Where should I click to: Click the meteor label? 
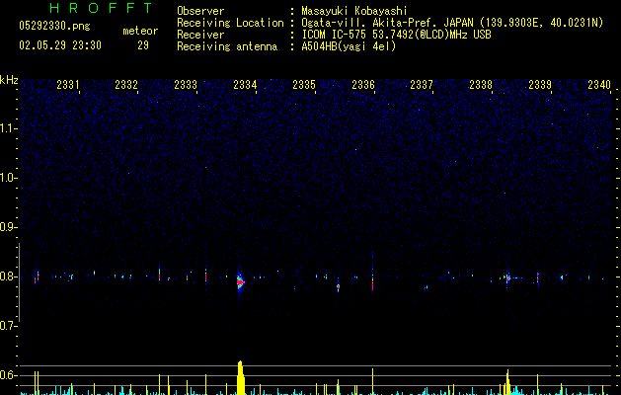(140, 31)
